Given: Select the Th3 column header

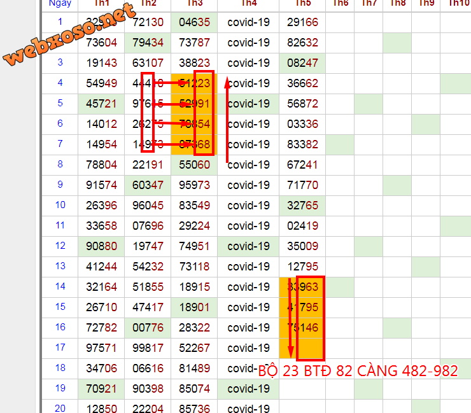Looking at the screenshot, I should (x=194, y=4).
